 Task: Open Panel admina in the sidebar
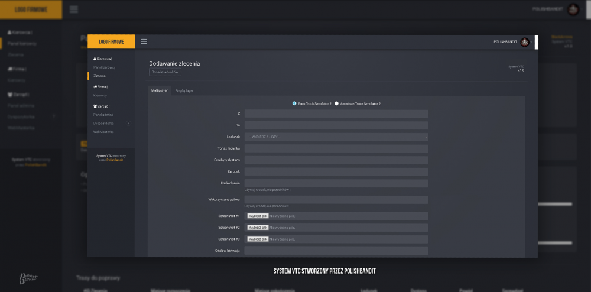click(103, 115)
